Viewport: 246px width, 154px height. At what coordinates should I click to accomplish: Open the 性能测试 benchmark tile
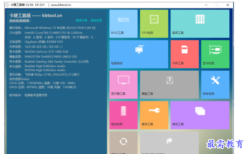click(x=139, y=54)
